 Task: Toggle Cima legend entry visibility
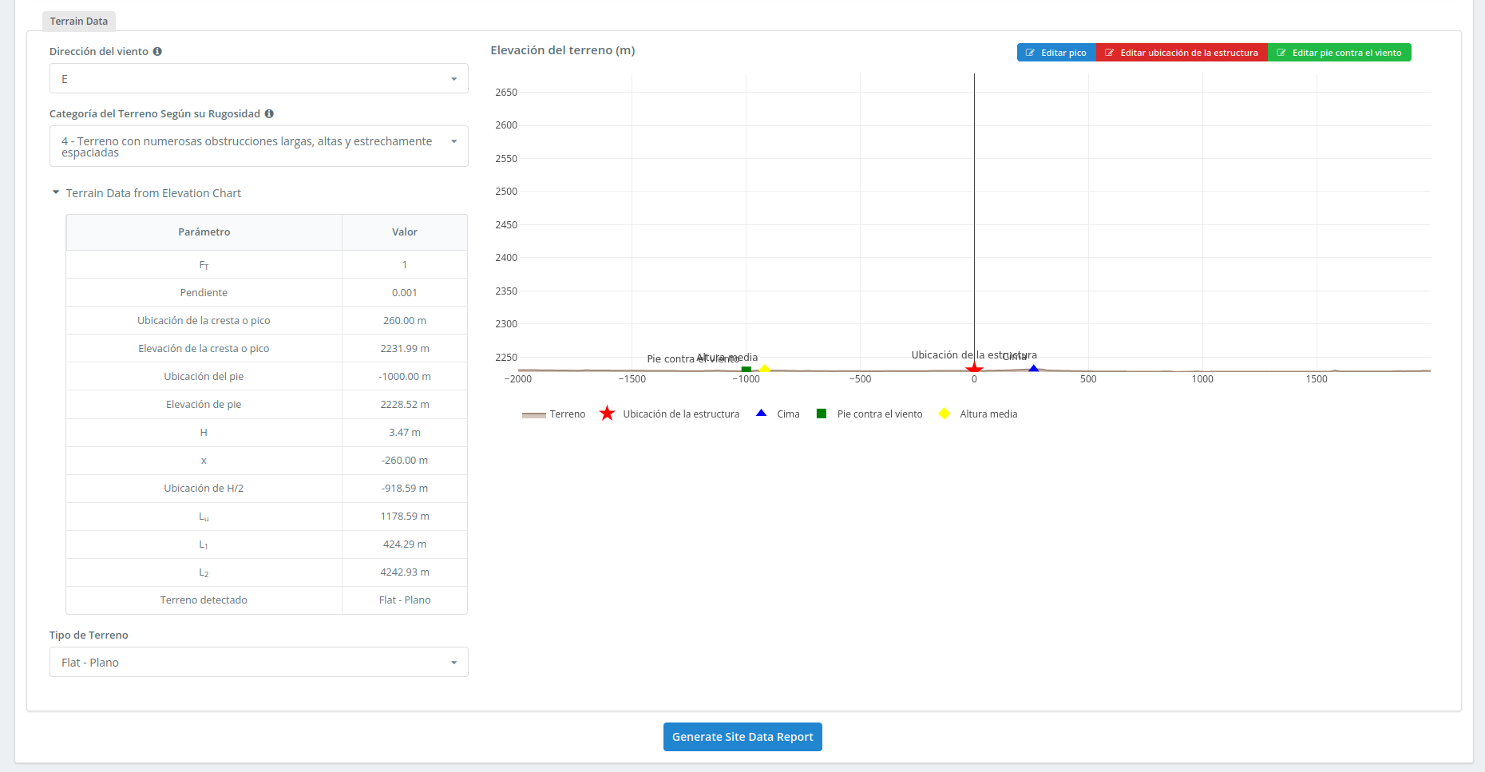(778, 414)
